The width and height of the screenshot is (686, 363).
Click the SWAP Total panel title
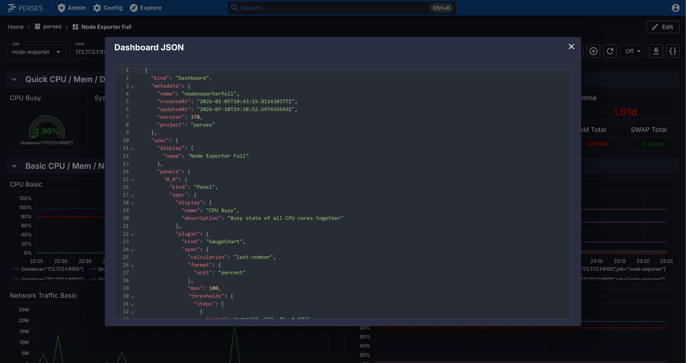click(649, 130)
